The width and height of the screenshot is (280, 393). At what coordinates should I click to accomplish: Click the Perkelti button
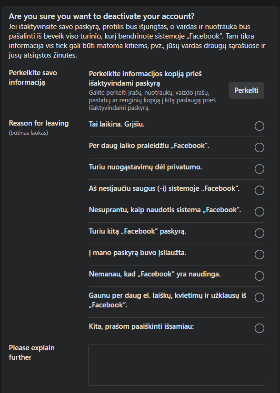[246, 90]
